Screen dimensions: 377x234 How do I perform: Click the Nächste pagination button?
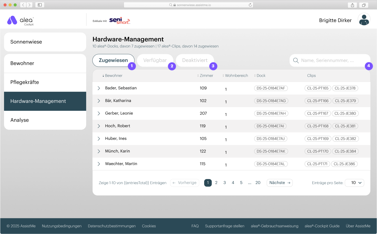pos(279,183)
